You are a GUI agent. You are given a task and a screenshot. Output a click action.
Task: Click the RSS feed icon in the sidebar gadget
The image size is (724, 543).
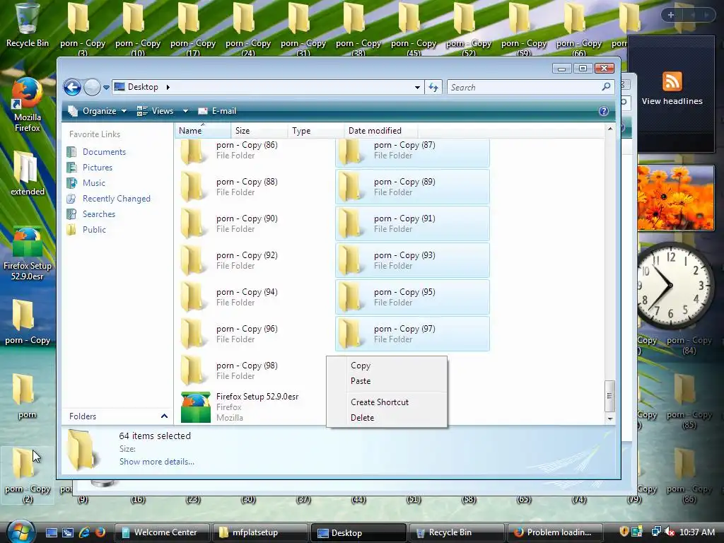672,82
